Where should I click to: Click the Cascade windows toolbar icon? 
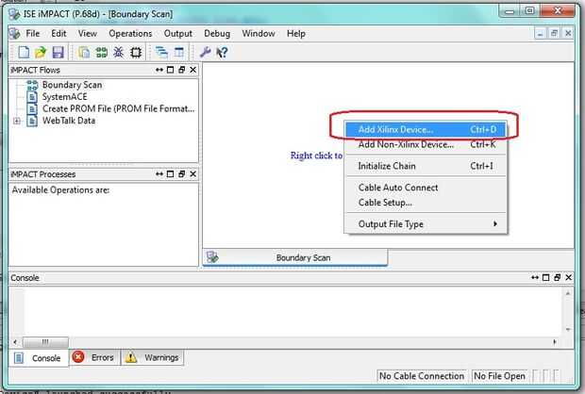161,53
